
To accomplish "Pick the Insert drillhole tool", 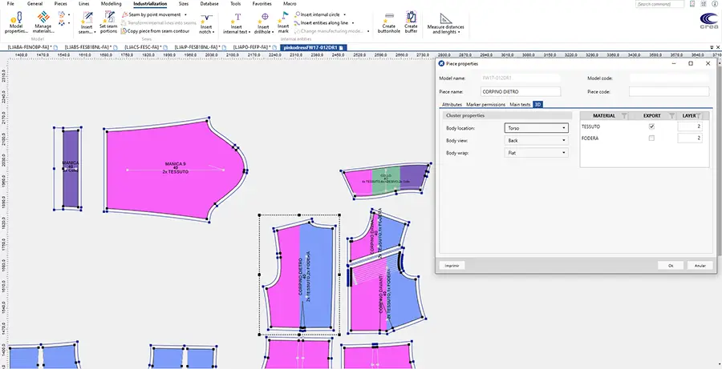I will point(263,22).
